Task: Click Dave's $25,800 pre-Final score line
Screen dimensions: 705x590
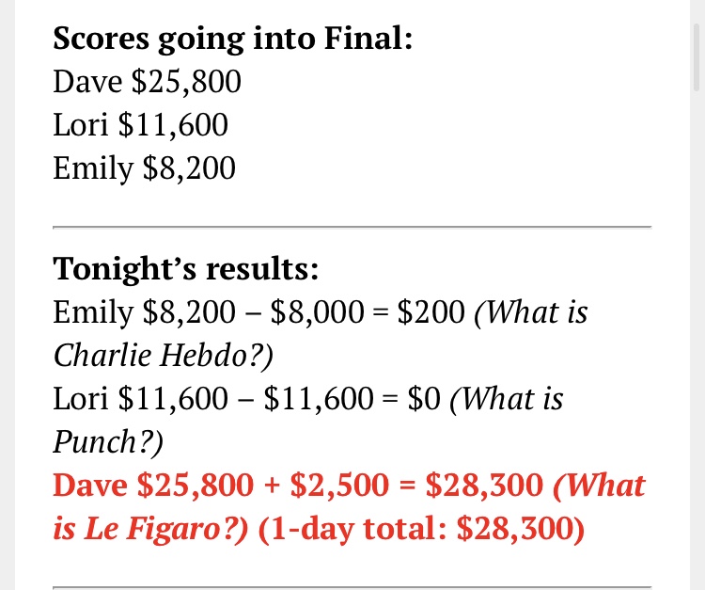Action: click(148, 83)
